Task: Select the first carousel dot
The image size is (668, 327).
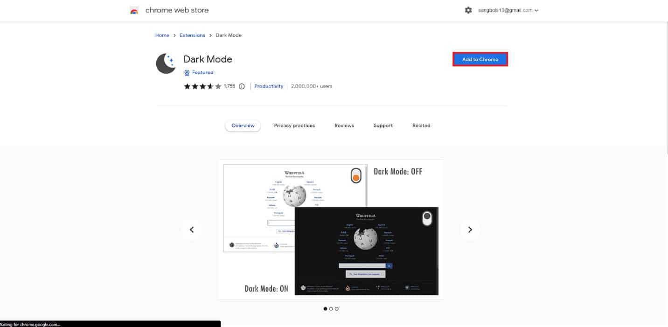Action: coord(325,309)
